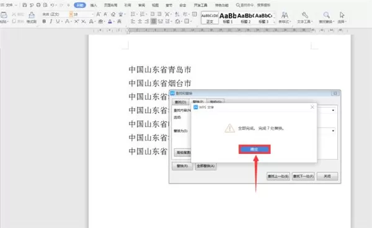Viewport: 372px width, 228px height.
Task: Select justify alignment icon
Action: [x=154, y=22]
